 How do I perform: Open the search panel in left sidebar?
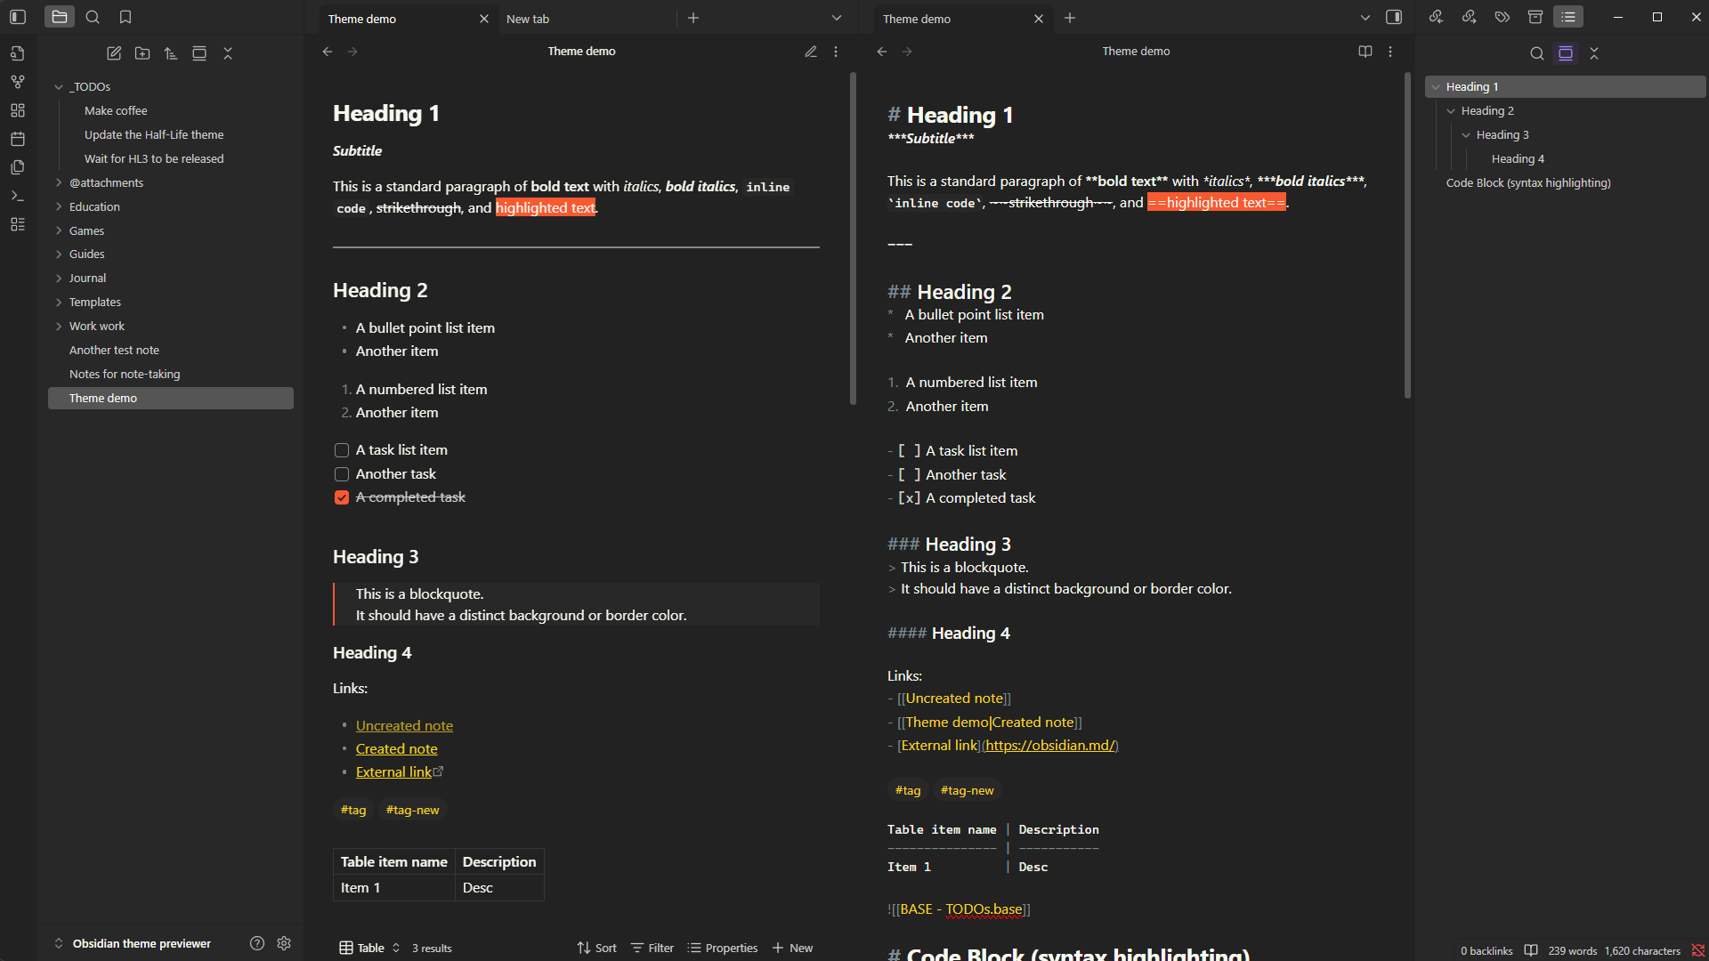click(x=93, y=17)
